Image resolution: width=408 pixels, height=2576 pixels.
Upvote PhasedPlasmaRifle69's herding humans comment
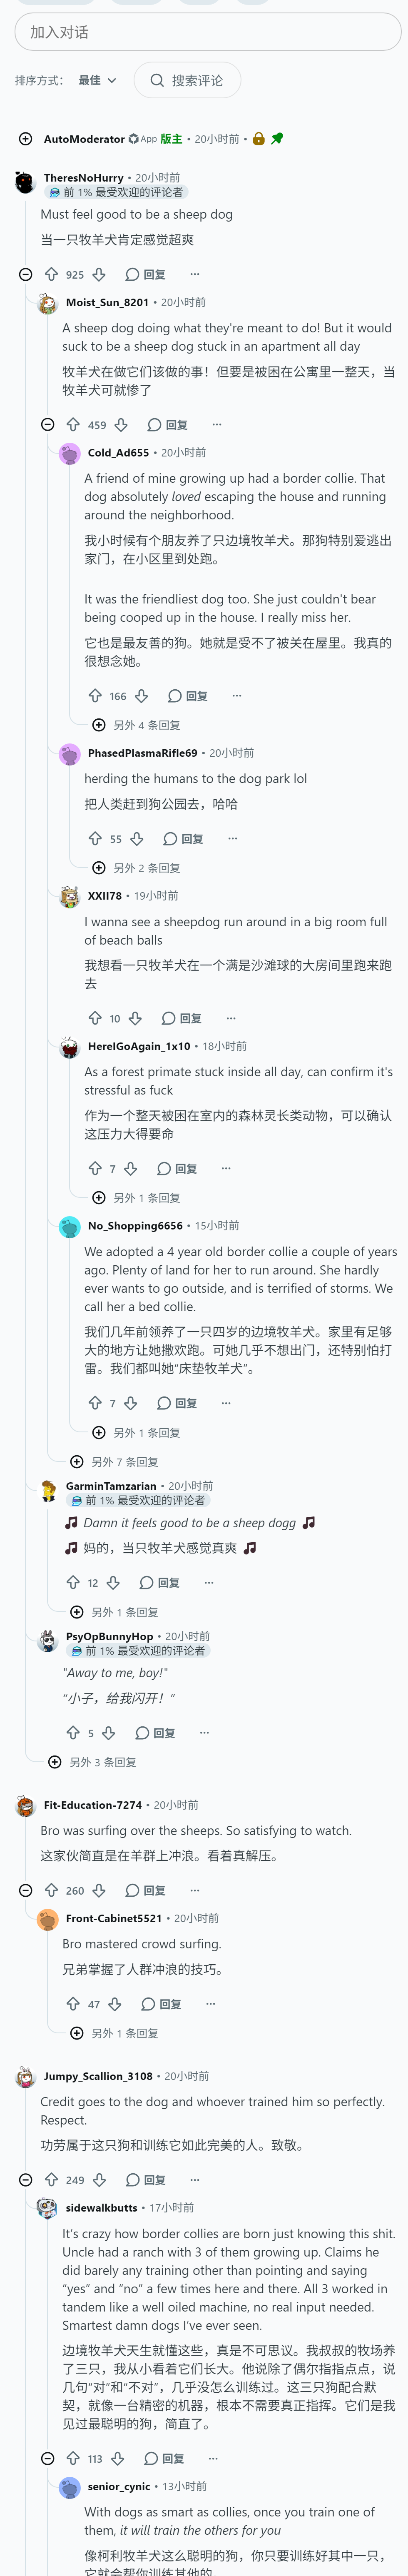95,838
